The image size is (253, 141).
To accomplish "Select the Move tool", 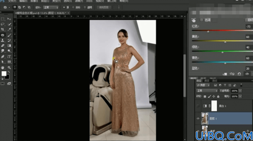I will (9, 19).
